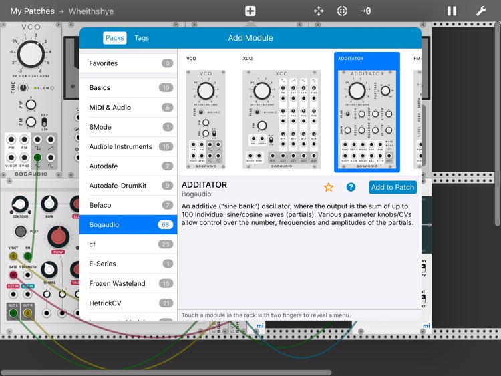Click the reset-to-zero arrow icon
501x376 pixels.
click(x=365, y=11)
